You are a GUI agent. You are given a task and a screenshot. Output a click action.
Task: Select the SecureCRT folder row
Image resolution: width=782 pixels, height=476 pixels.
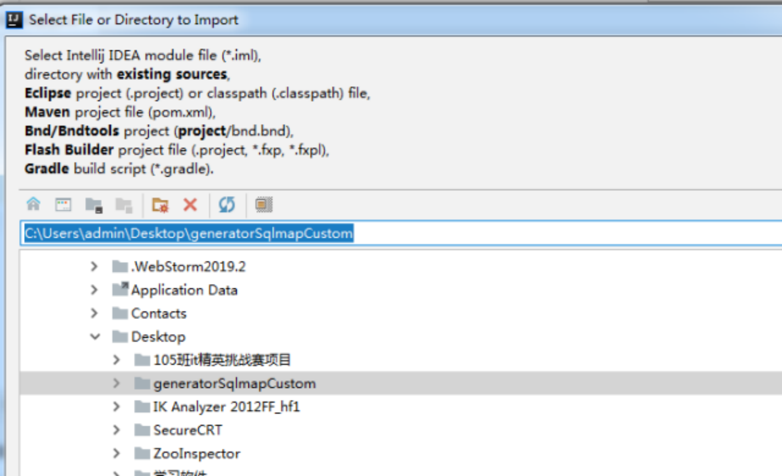401,430
